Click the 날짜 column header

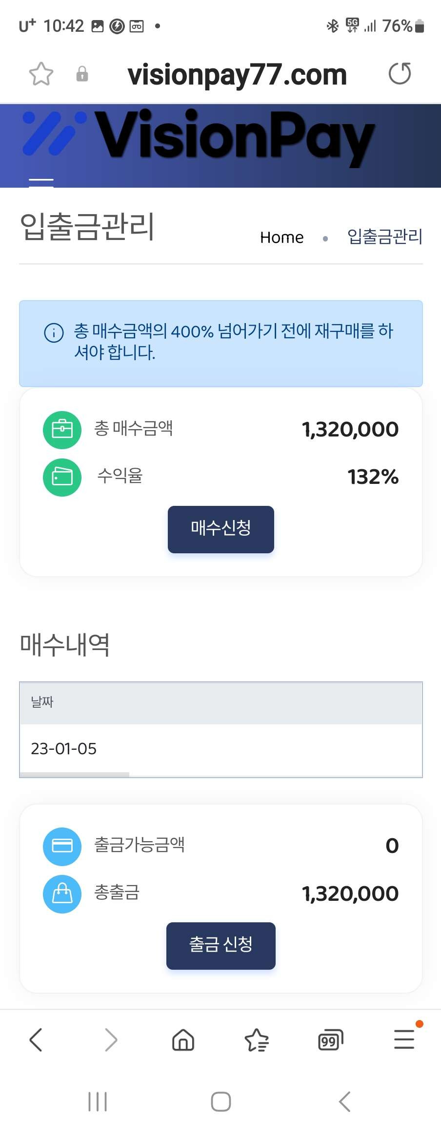tap(42, 702)
